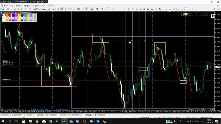Select the empty outline rectangle style
221x124 pixels.
[182, 14]
